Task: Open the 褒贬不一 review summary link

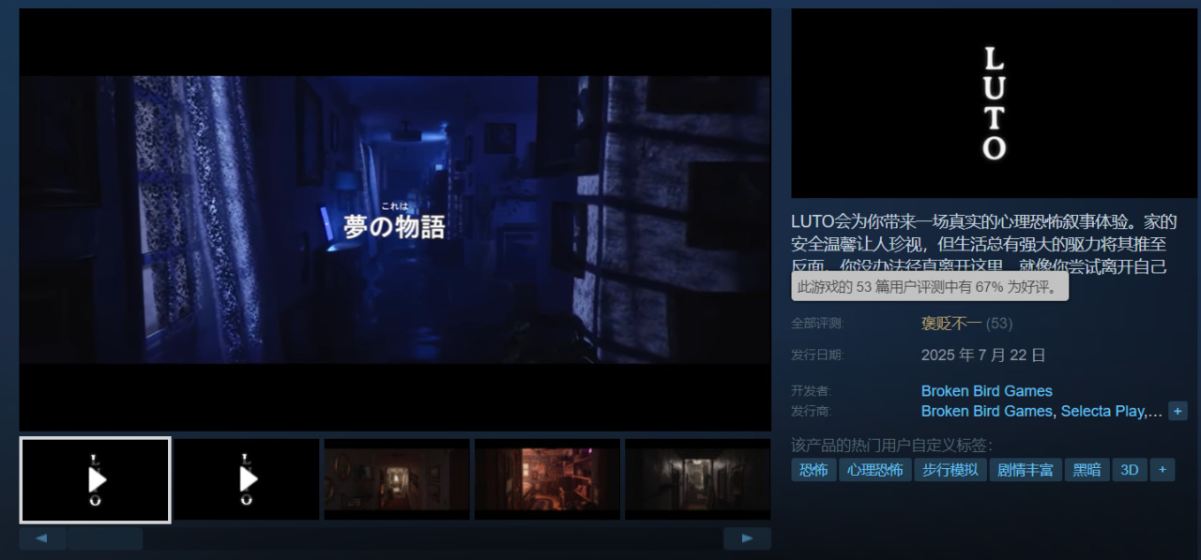Action: 950,324
